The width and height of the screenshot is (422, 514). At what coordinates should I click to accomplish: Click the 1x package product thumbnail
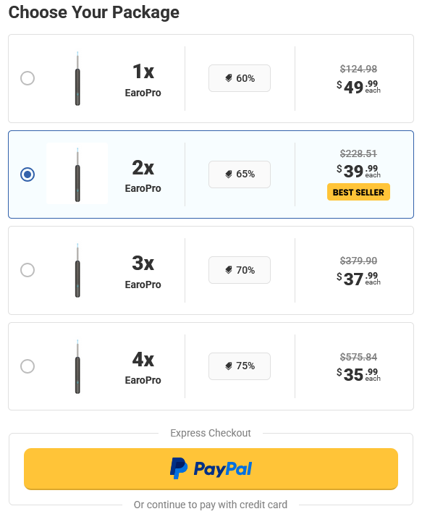point(77,78)
